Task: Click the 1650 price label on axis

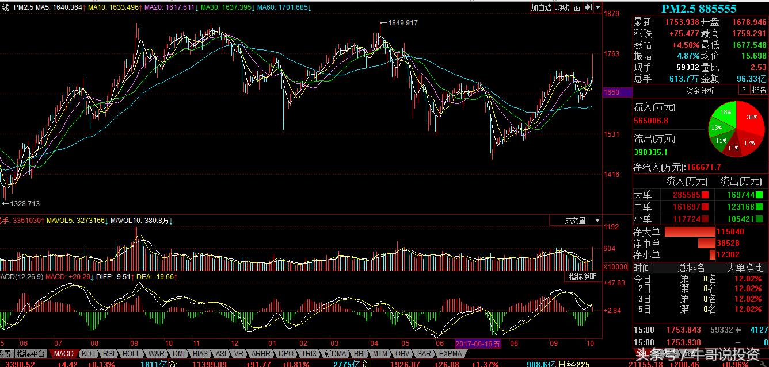Action: [x=611, y=92]
